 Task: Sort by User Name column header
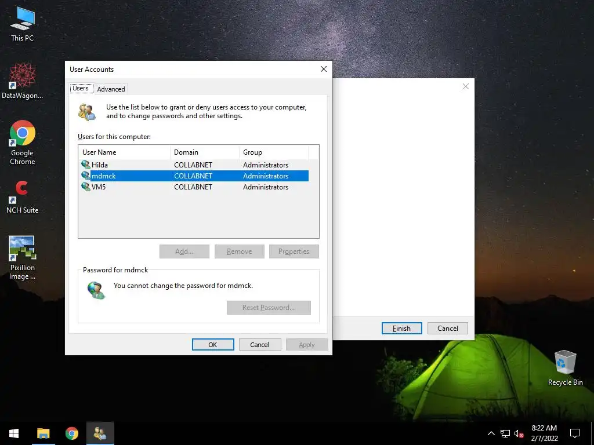pos(124,152)
